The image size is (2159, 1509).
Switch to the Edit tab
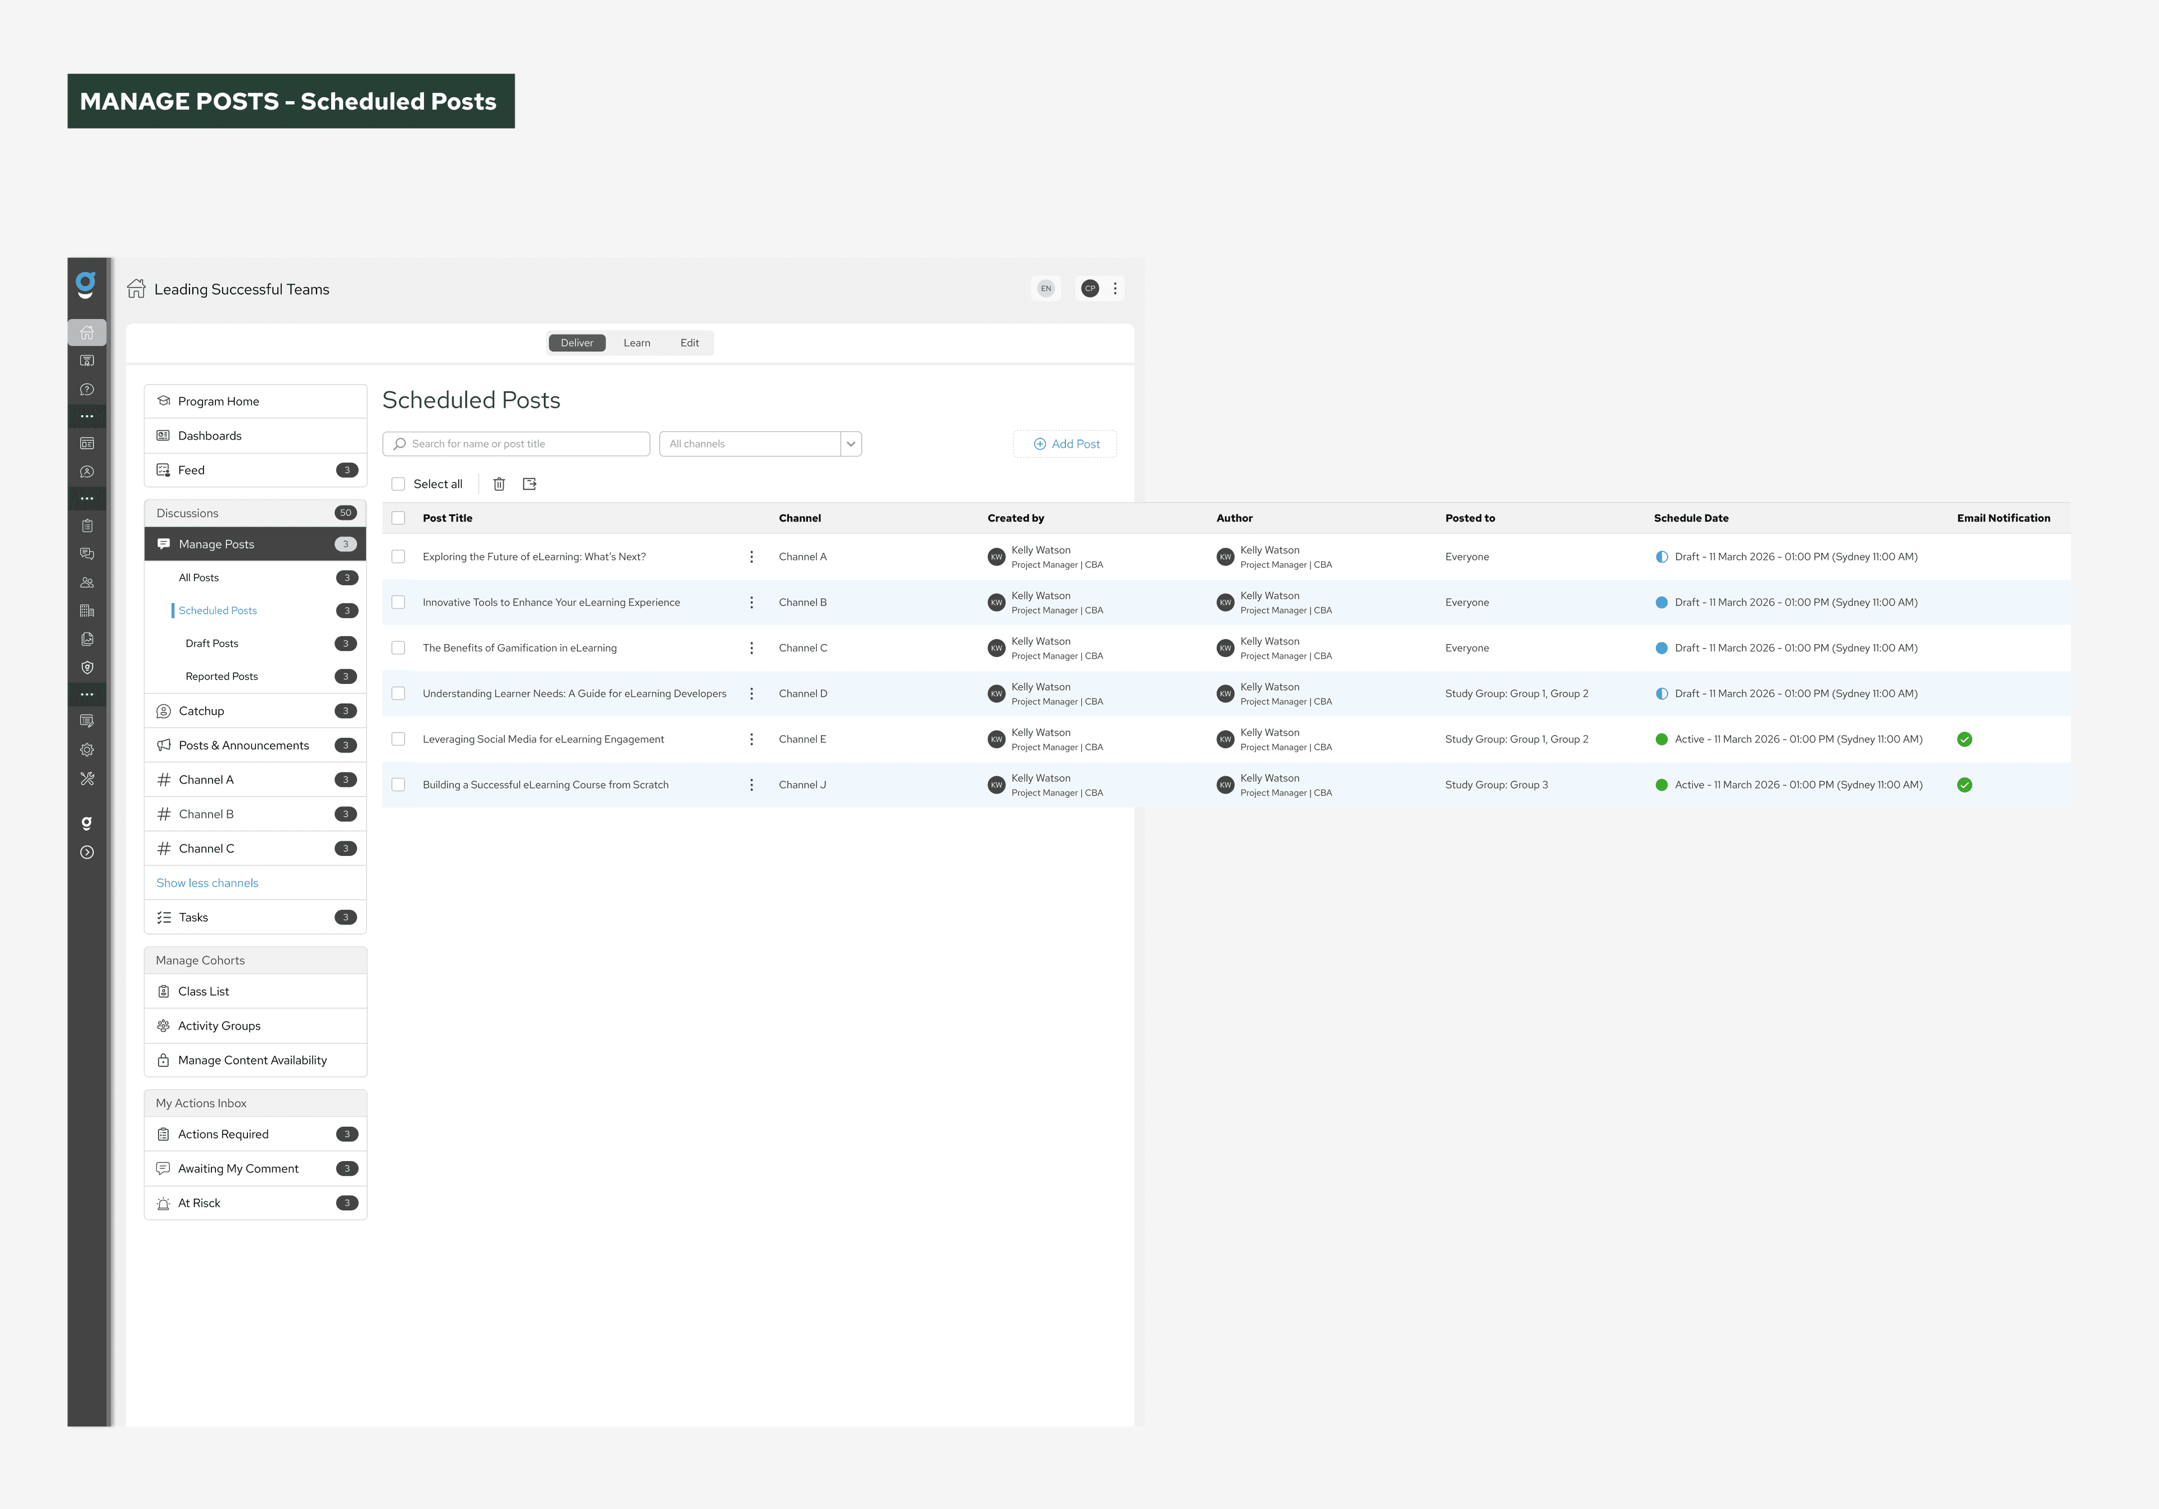pos(689,343)
